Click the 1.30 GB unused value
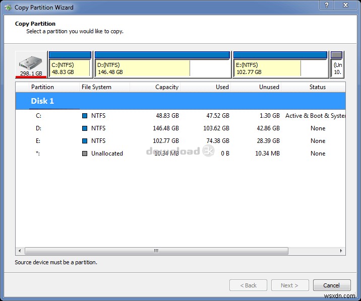Viewport: 361px width, 301px height. [270, 116]
